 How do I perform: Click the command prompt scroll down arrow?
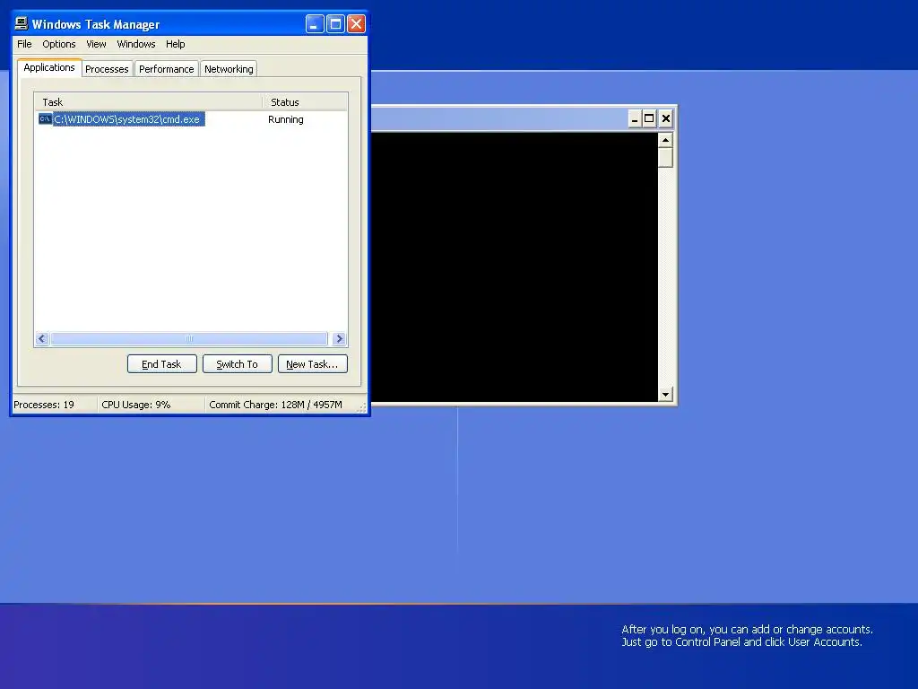pos(665,395)
